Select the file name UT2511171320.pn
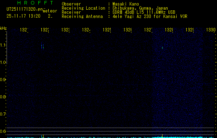 [25, 9]
